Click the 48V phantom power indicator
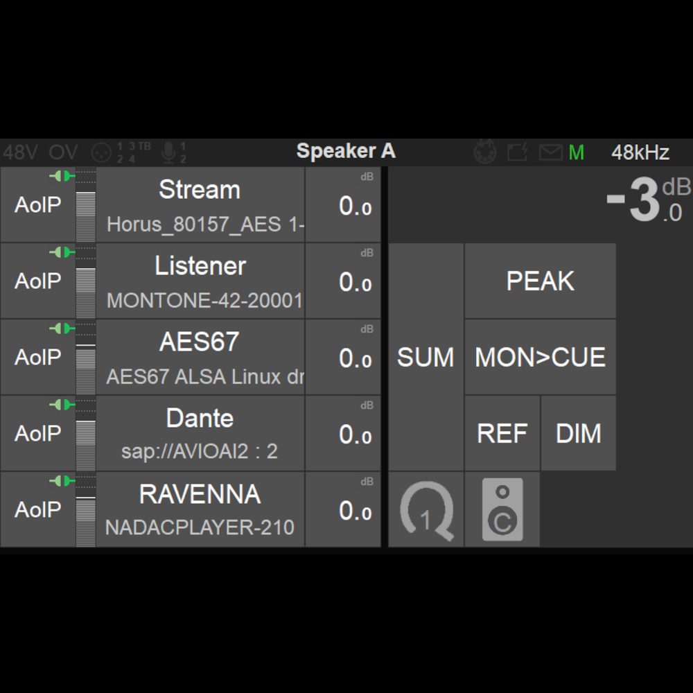Viewport: 693px width, 693px height. [x=20, y=152]
